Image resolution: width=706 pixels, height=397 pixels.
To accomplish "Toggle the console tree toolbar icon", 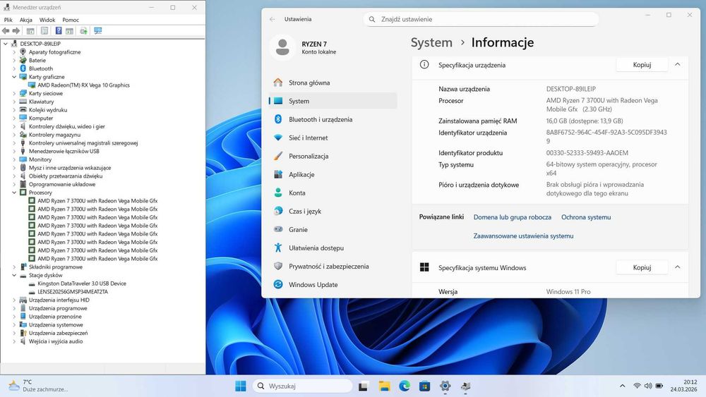I will click(30, 30).
